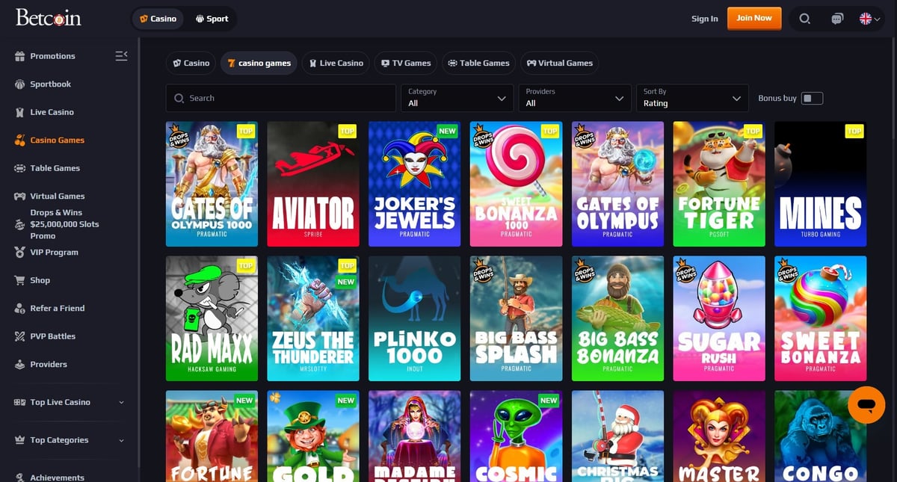Viewport: 897px width, 482px height.
Task: Open the chat messages icon in header
Action: (837, 19)
